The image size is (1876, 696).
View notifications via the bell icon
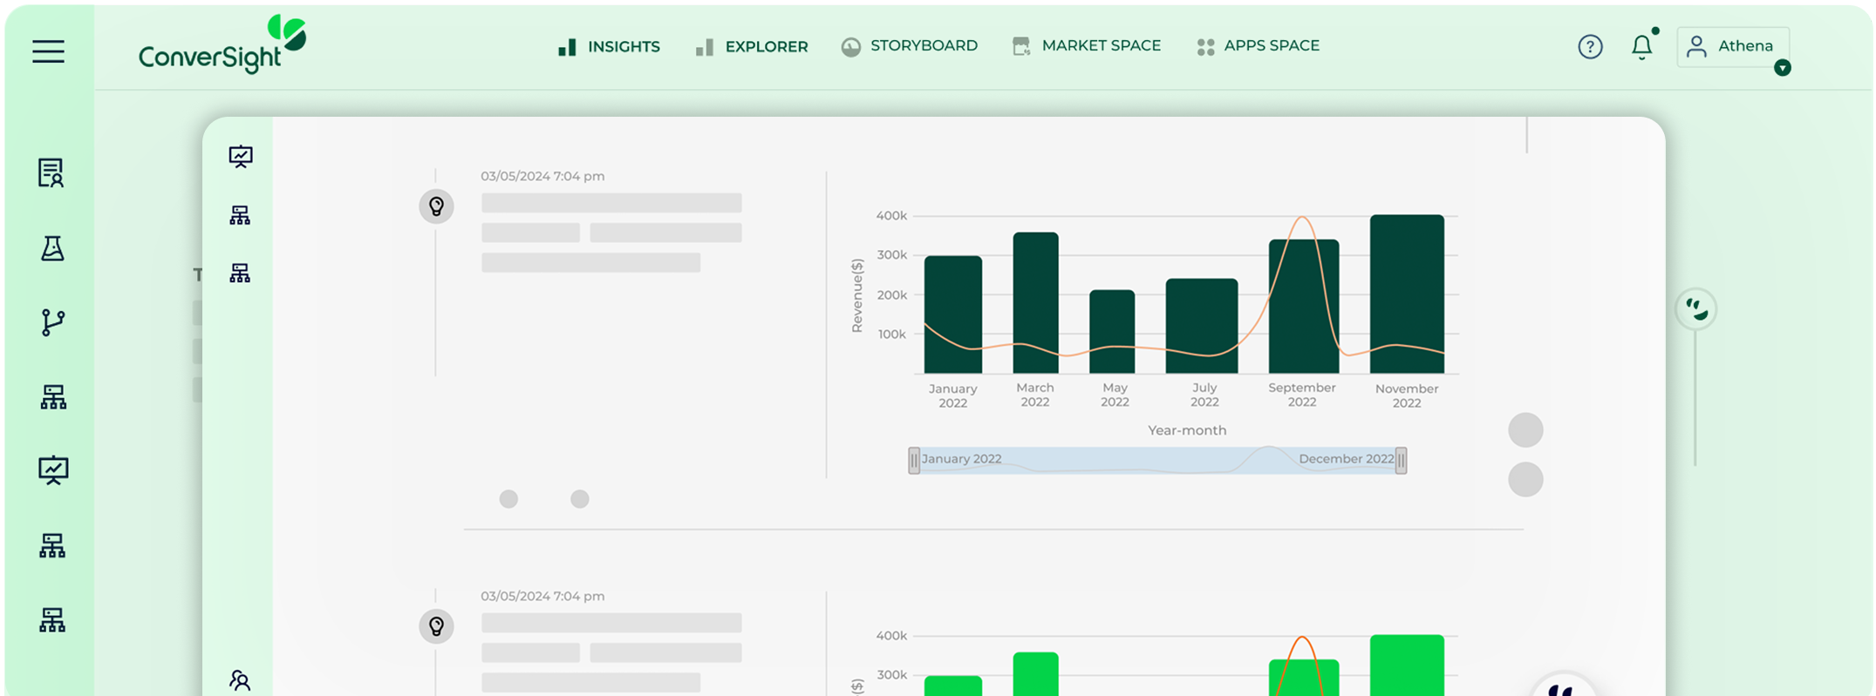coord(1642,46)
